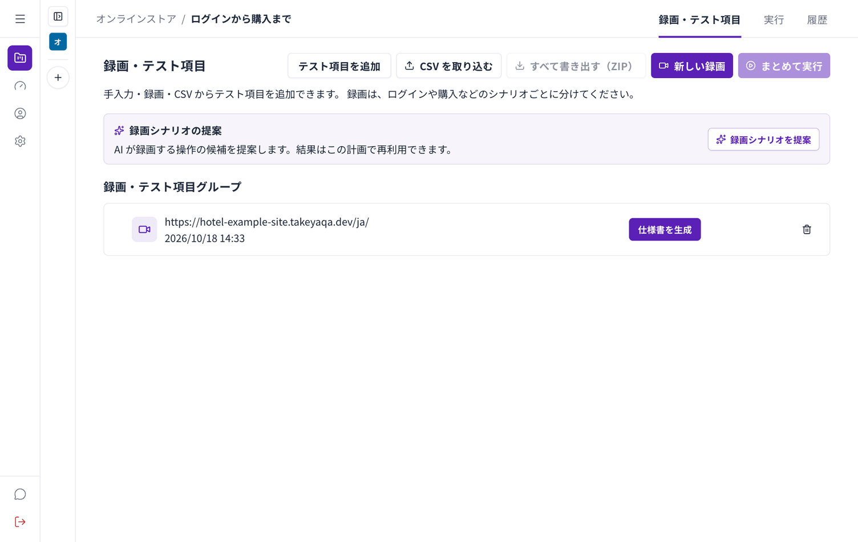The width and height of the screenshot is (858, 542).
Task: Toggle the secondary sidebar panel icon
Action: (x=58, y=17)
